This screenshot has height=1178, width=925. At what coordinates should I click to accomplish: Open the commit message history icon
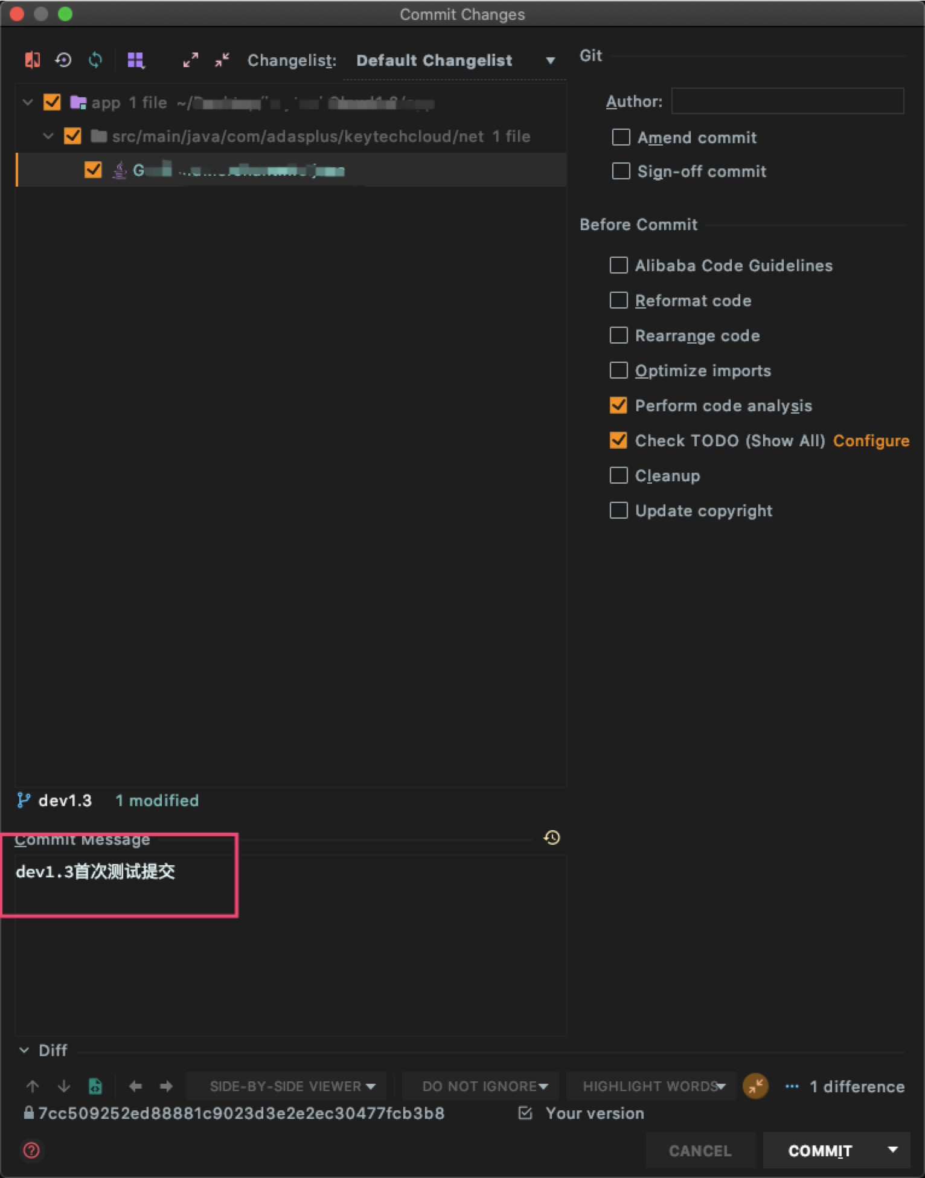click(x=552, y=837)
